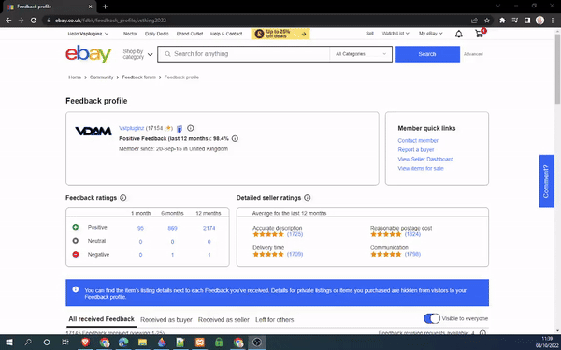The width and height of the screenshot is (561, 350).
Task: Open the green padlock app in taskbar
Action: [219, 343]
